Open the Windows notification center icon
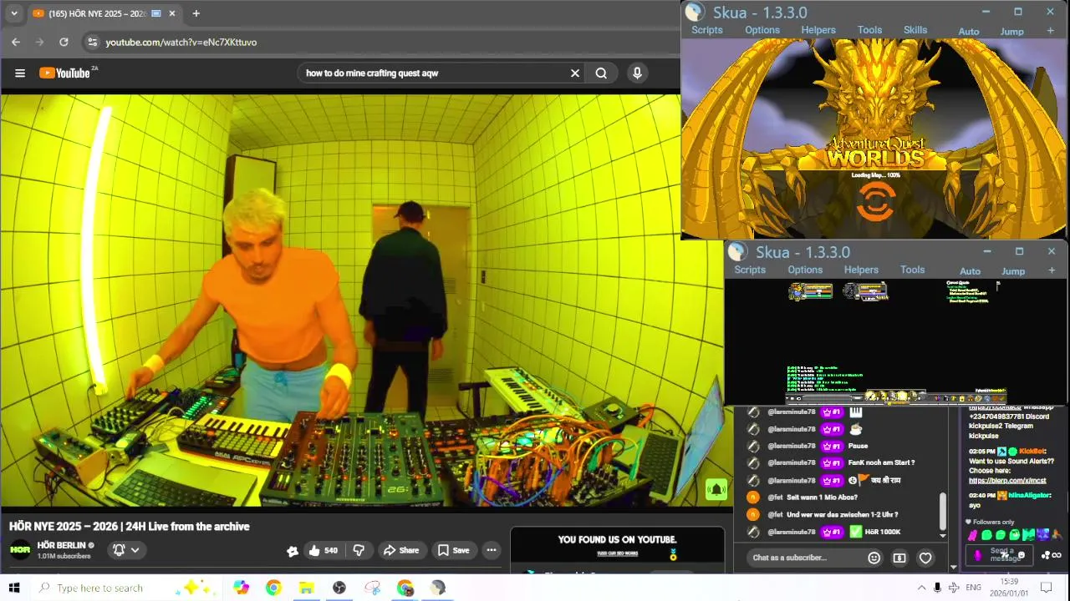 1046,588
